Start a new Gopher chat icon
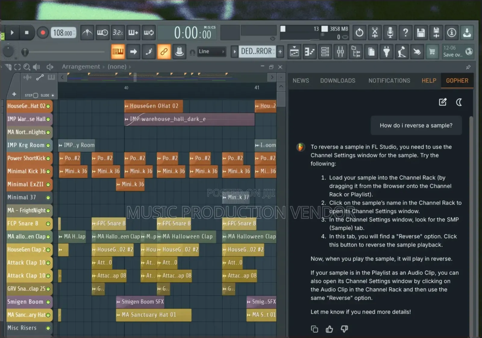 pyautogui.click(x=443, y=102)
